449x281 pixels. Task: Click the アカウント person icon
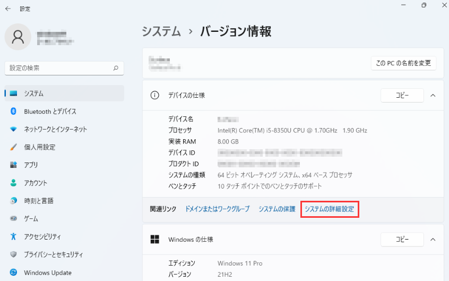click(x=13, y=183)
